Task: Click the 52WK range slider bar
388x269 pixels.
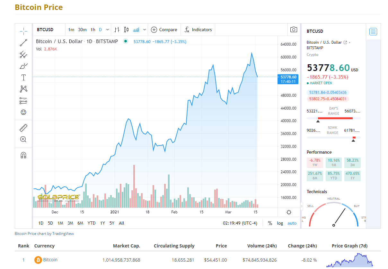Action: (x=334, y=138)
